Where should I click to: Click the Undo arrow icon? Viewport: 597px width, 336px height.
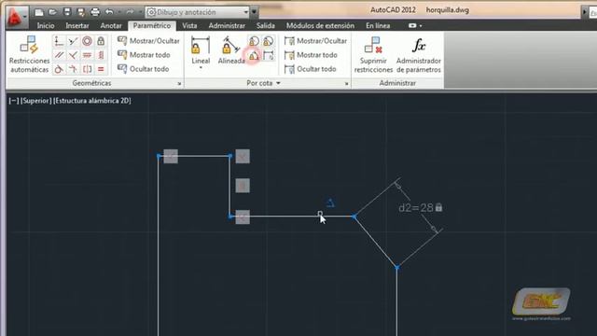coord(109,12)
